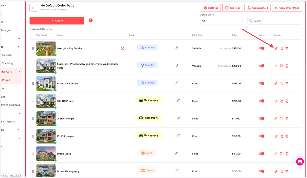Open the chat support bubble

pyautogui.click(x=300, y=162)
